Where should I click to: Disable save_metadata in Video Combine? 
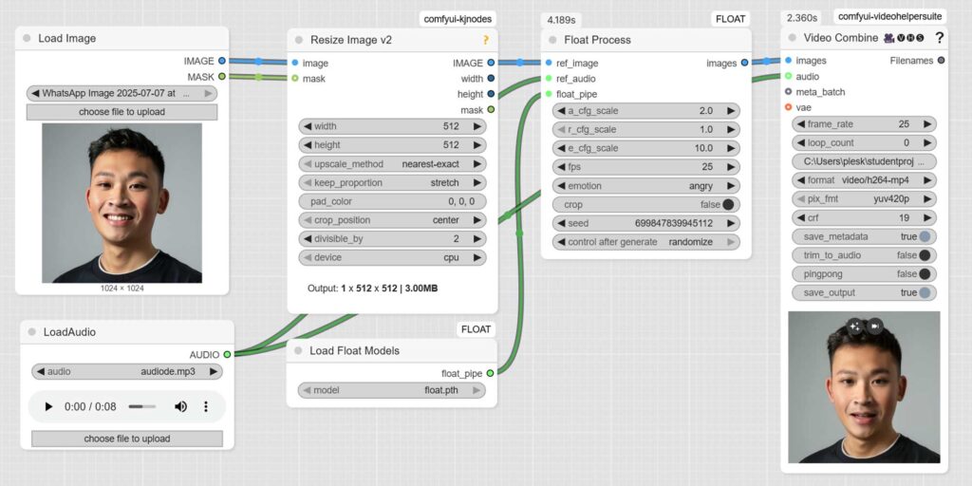(x=925, y=236)
